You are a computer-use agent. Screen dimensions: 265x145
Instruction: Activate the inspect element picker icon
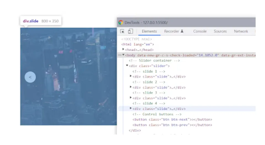[122, 31]
